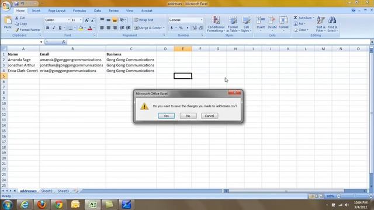Click No in the save dialog
Screen dimensions: 374x210
pos(188,116)
